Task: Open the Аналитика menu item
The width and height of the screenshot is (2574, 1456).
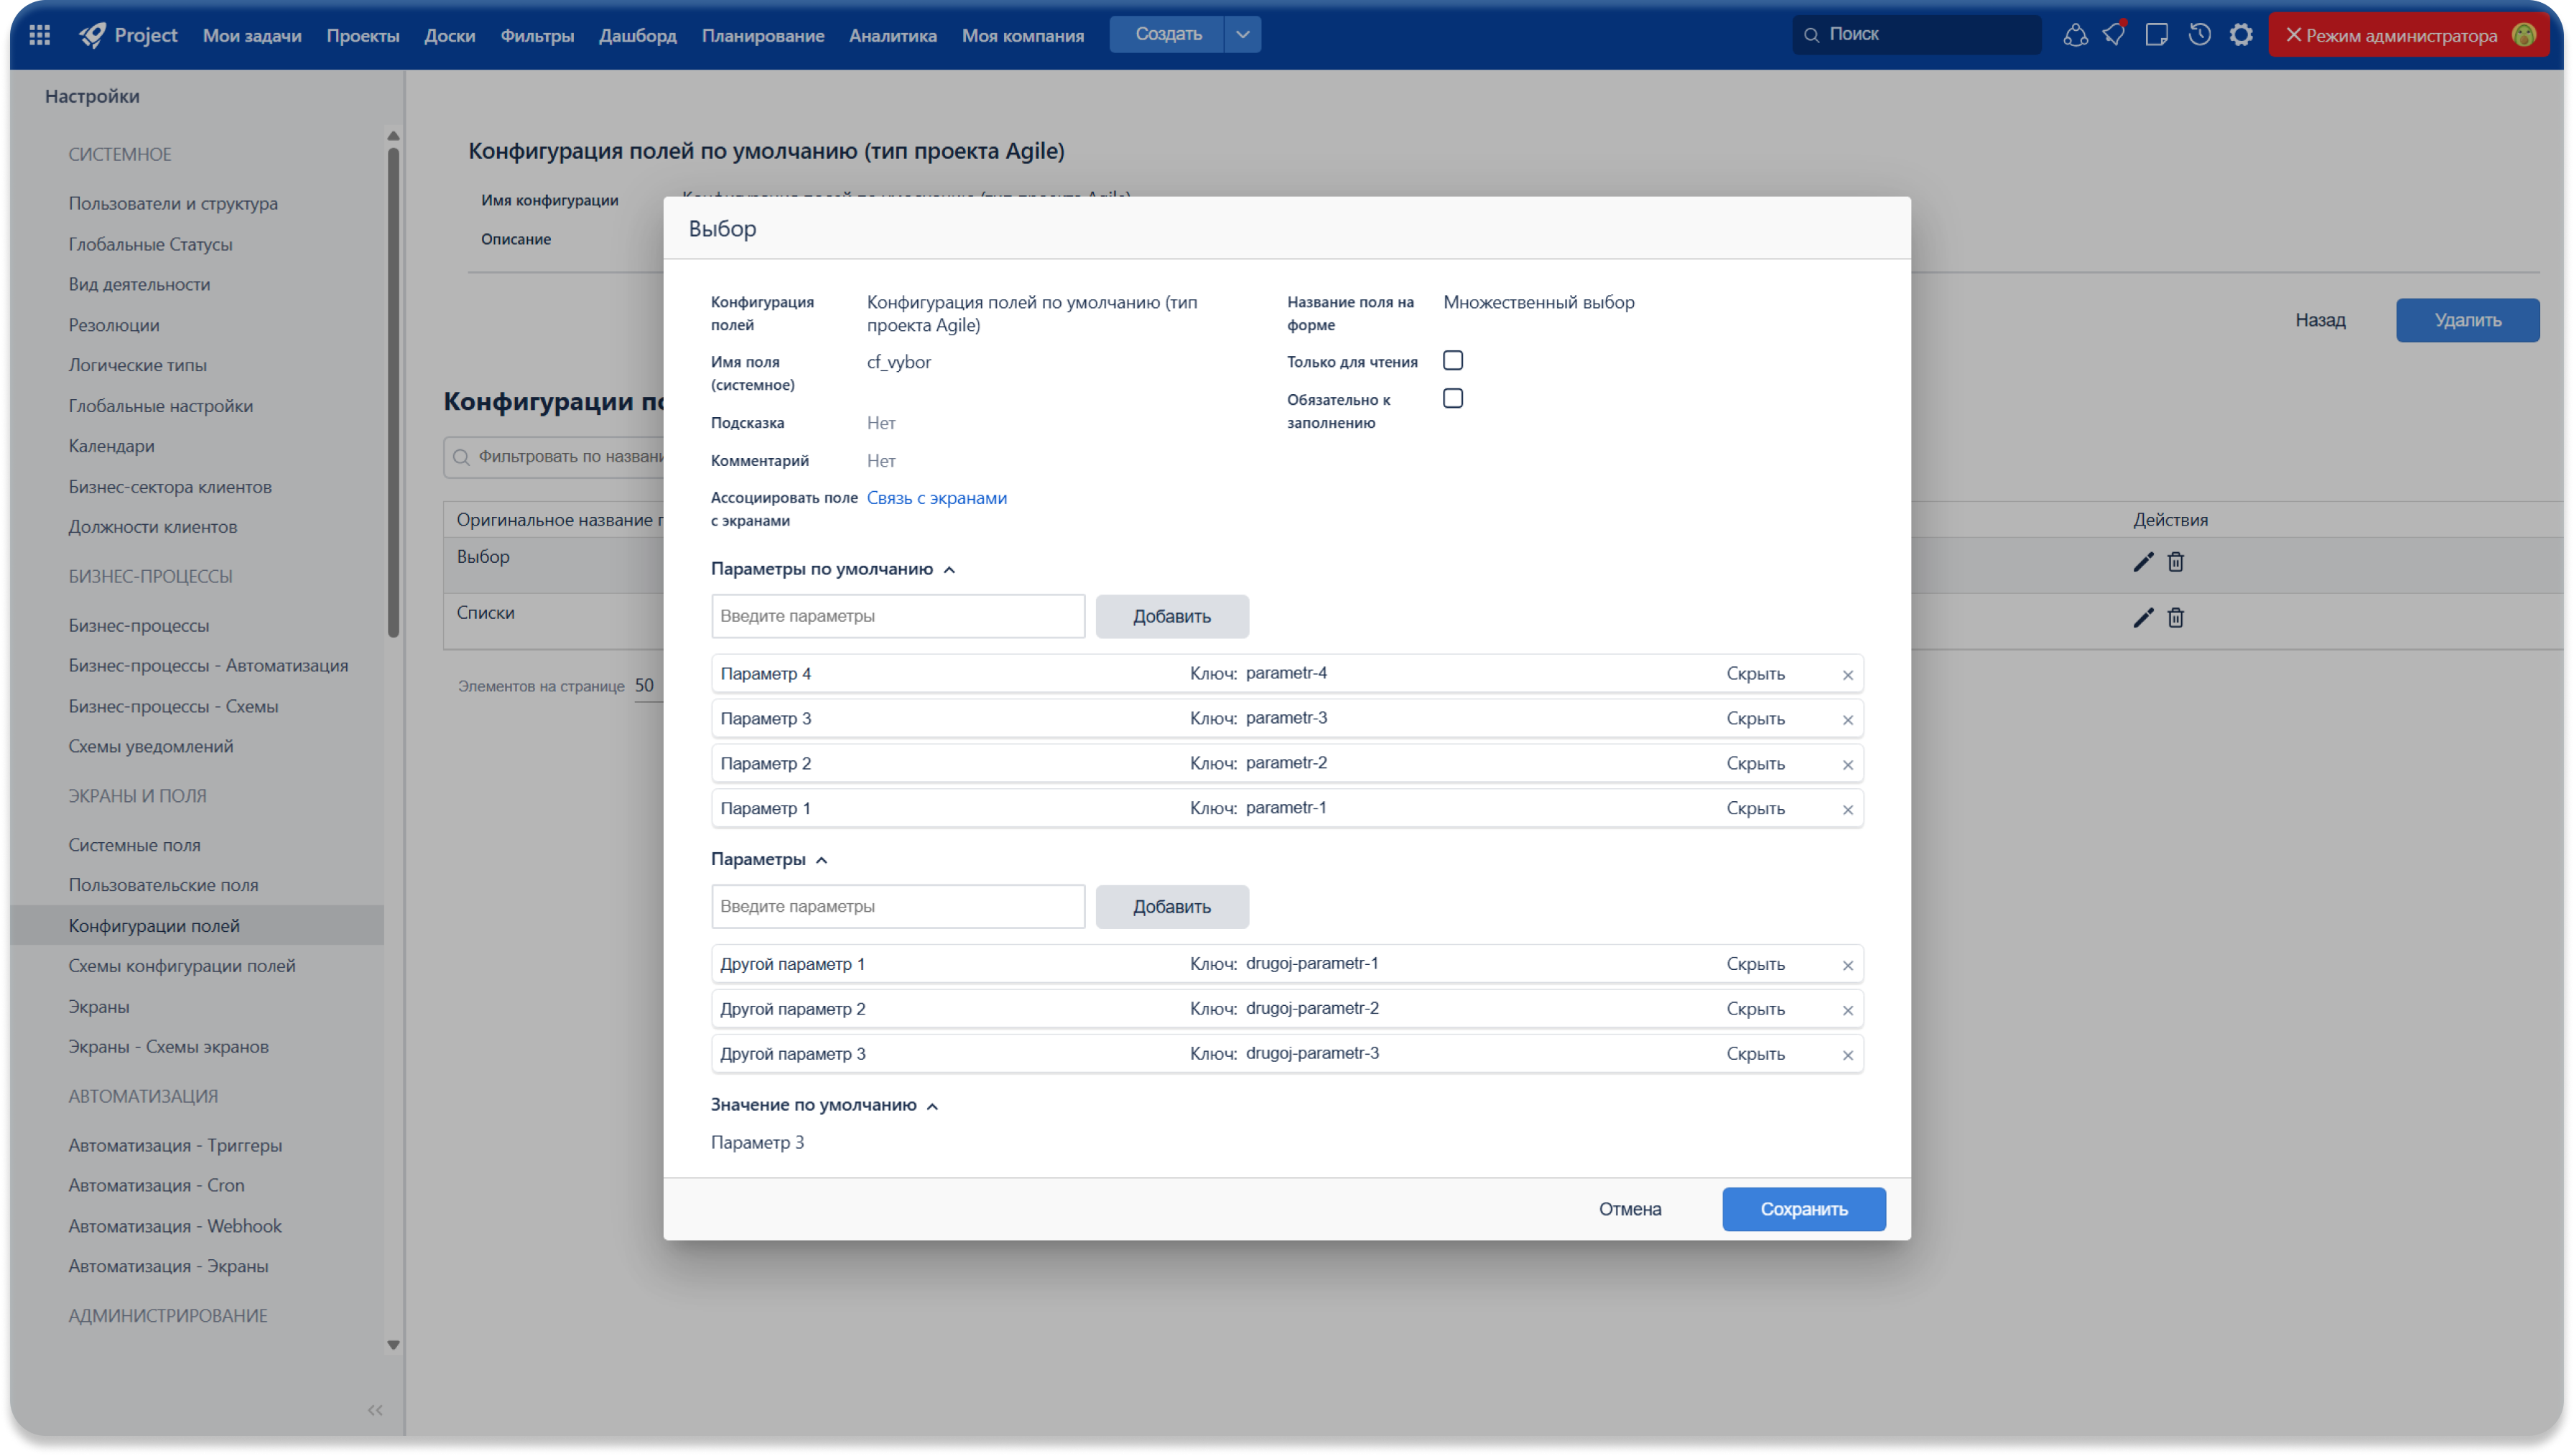Action: pyautogui.click(x=892, y=36)
